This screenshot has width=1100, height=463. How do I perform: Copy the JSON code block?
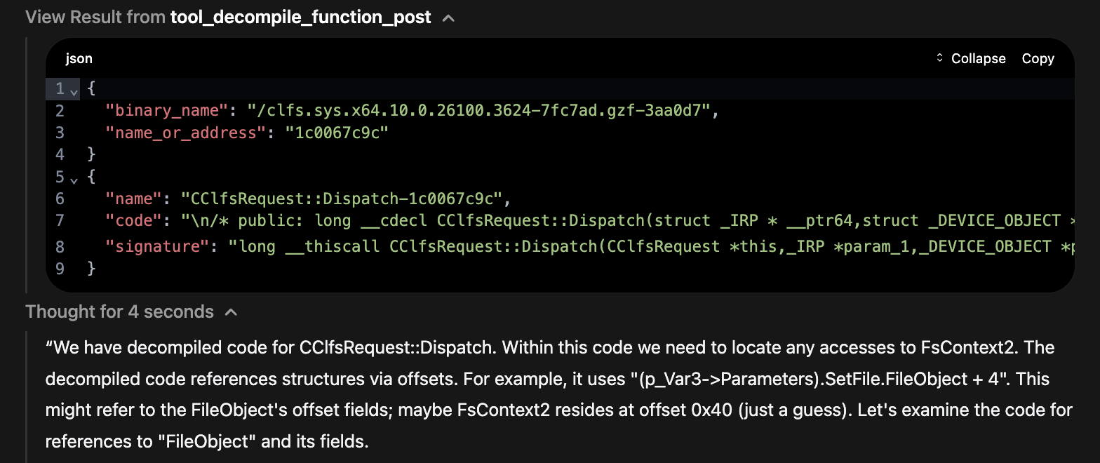click(x=1038, y=59)
